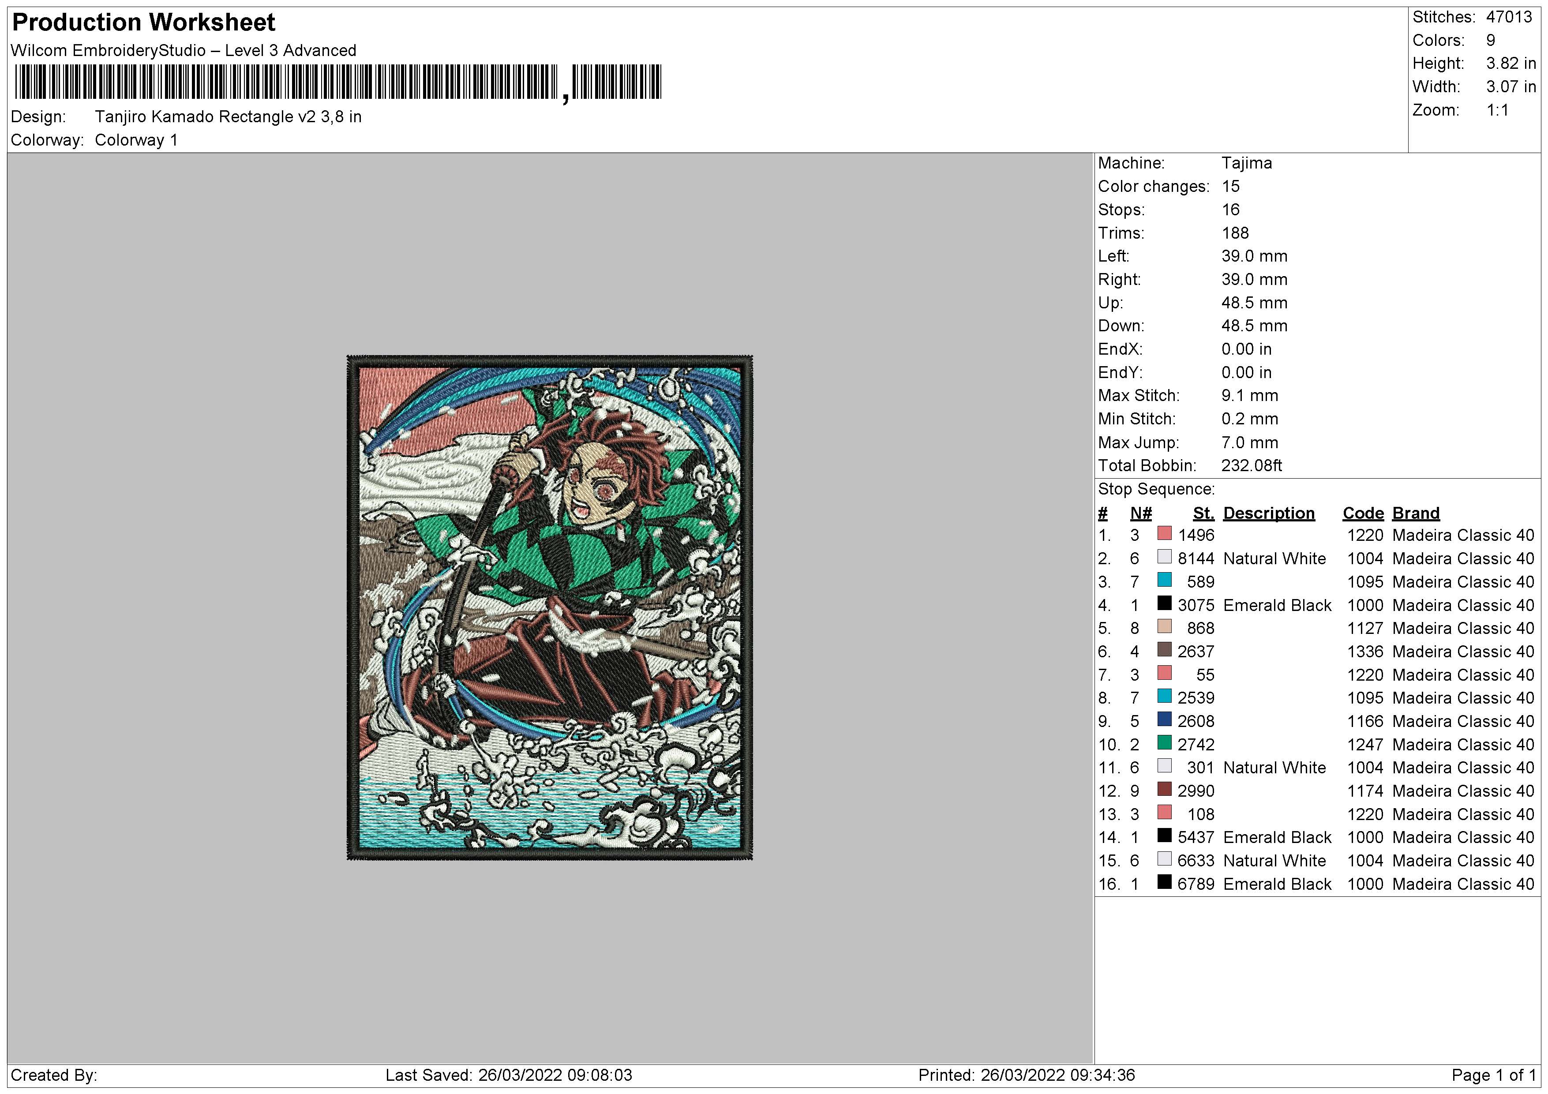Click the Max Stitch value "9.1 mm"
This screenshot has width=1548, height=1094.
[x=1250, y=396]
